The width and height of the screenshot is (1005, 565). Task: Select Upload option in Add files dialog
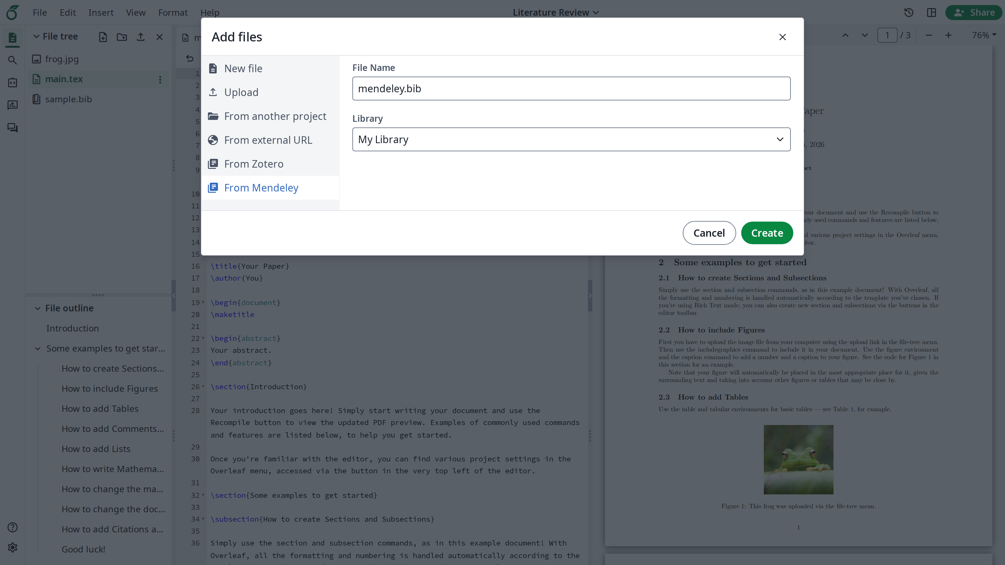tap(270, 92)
